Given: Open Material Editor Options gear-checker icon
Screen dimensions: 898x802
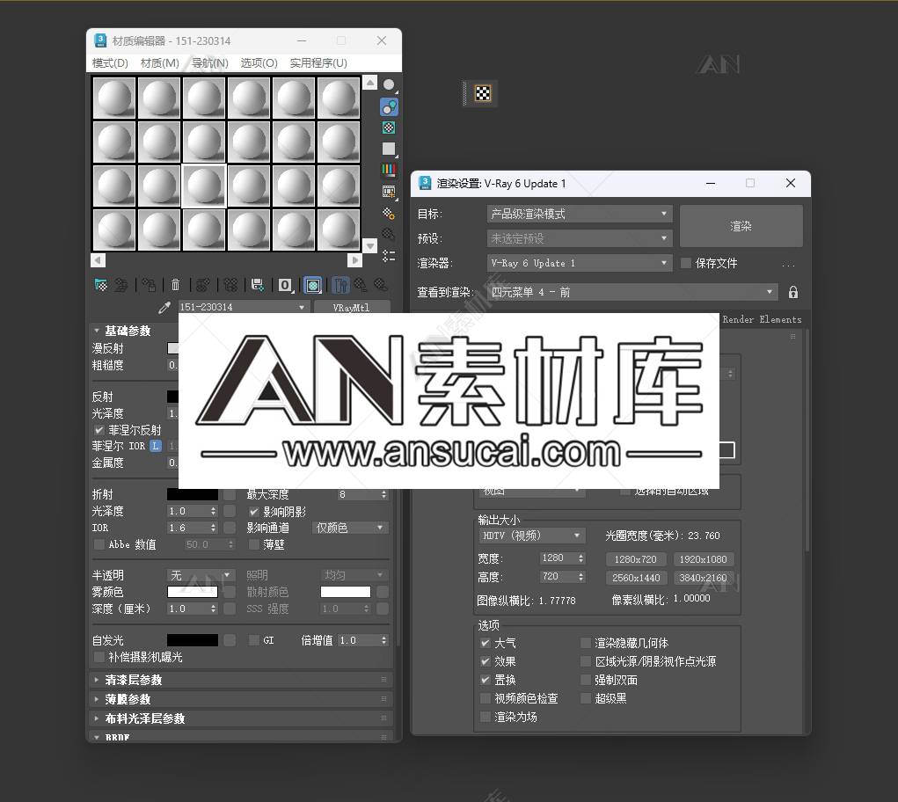Looking at the screenshot, I should (389, 214).
